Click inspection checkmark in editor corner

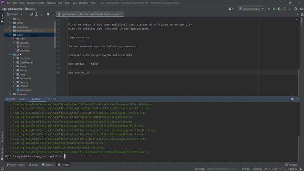click(297, 19)
